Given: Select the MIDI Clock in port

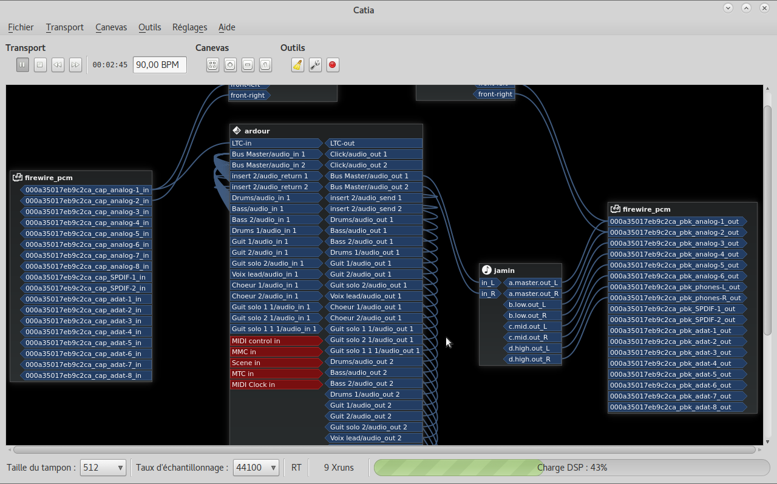Looking at the screenshot, I should click(276, 385).
